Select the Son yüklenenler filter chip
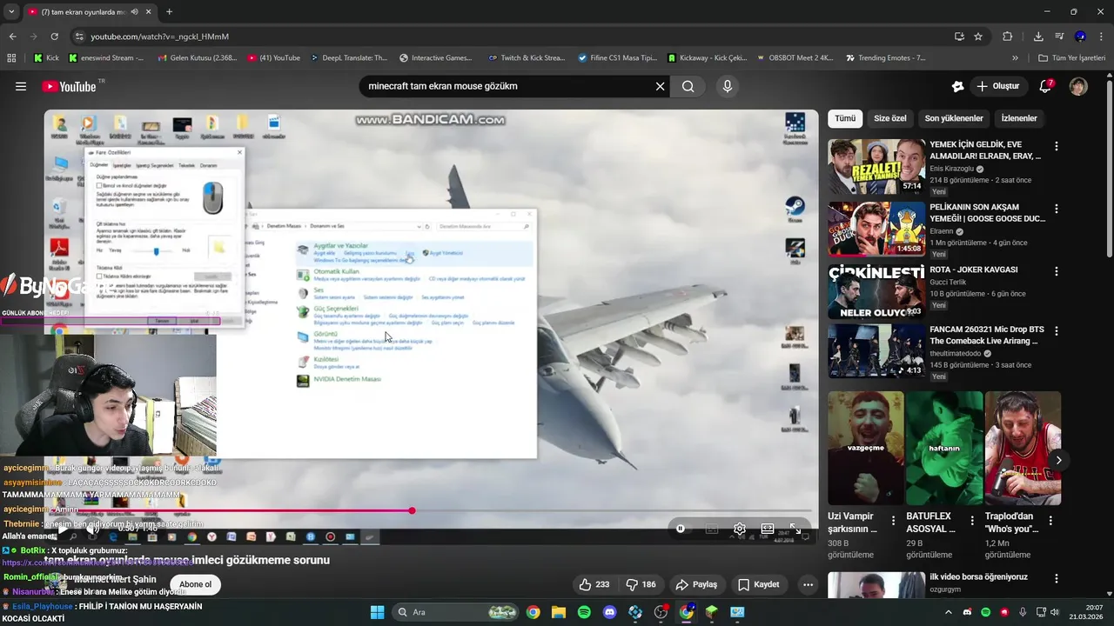1114x626 pixels. point(954,118)
